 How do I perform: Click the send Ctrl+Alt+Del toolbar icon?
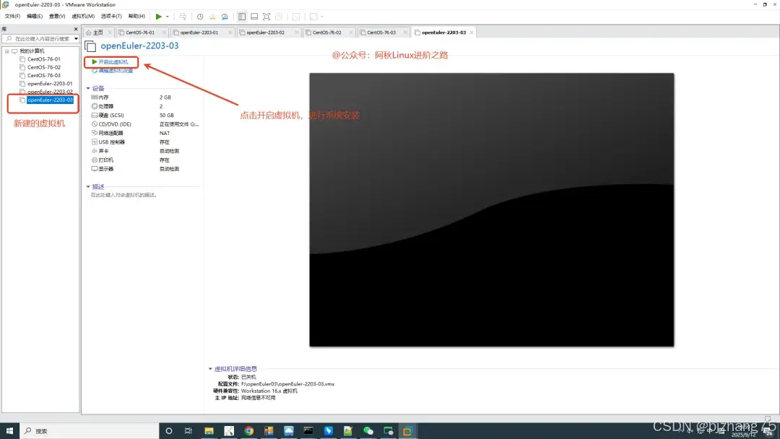point(183,17)
